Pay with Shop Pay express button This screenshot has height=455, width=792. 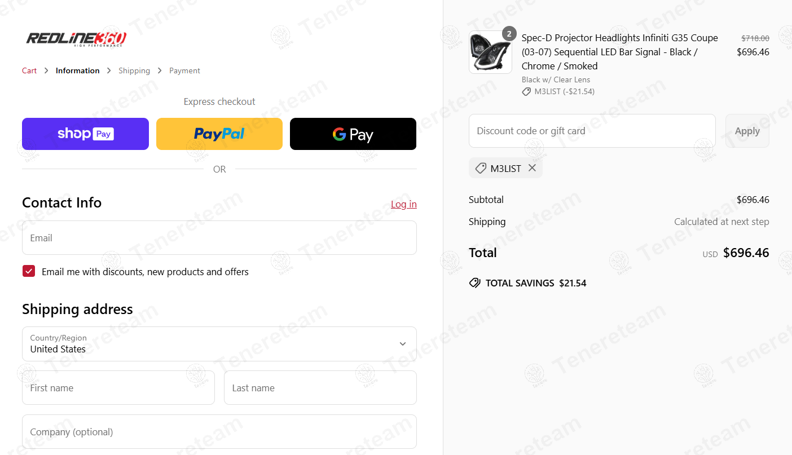(85, 134)
